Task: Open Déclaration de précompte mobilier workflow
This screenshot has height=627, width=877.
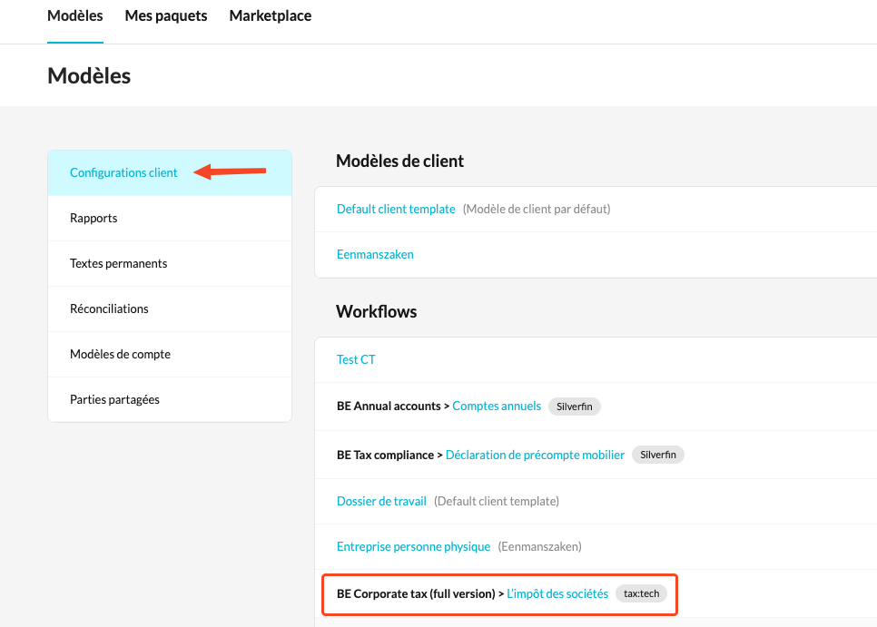Action: [535, 455]
